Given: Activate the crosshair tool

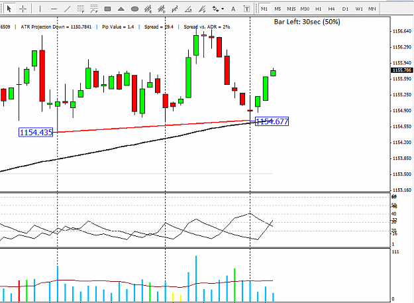Looking at the screenshot, I should [23, 9].
